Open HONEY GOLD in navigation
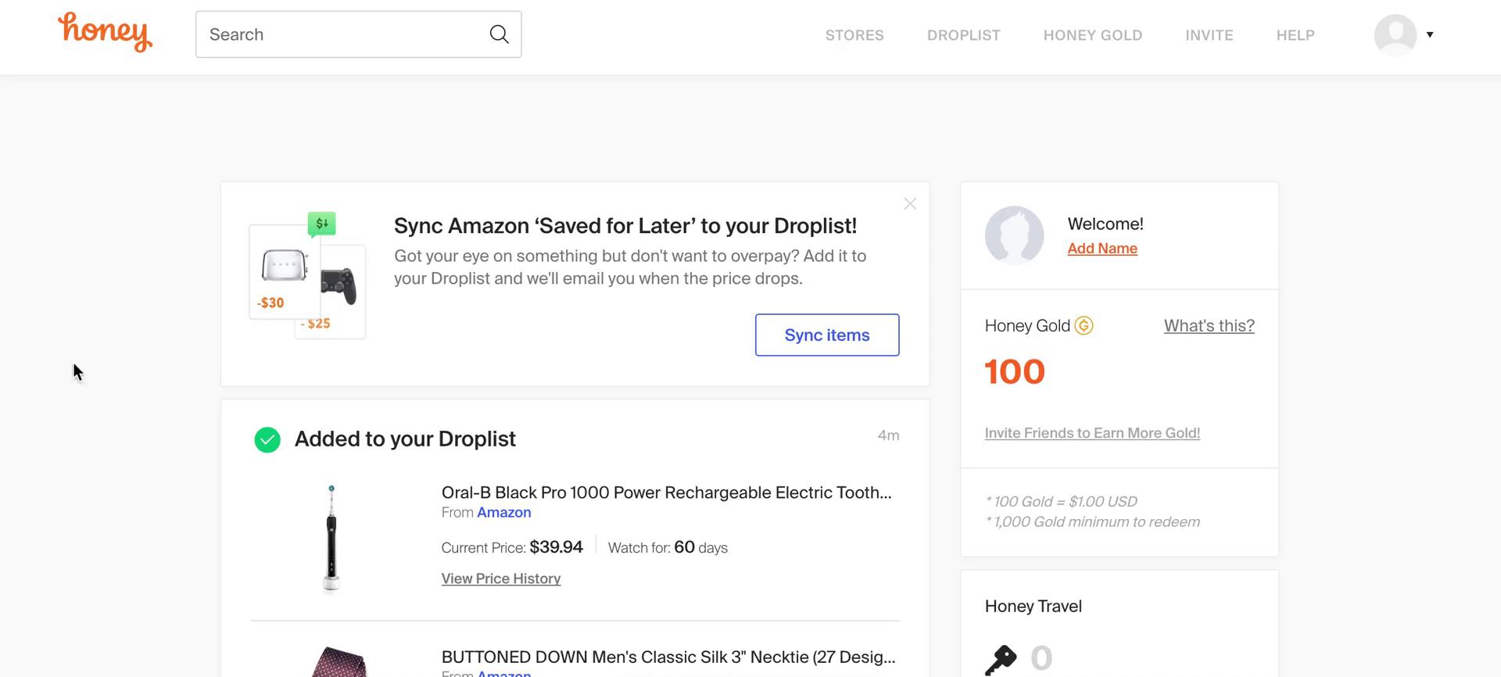Viewport: 1501px width, 677px height. [x=1092, y=35]
